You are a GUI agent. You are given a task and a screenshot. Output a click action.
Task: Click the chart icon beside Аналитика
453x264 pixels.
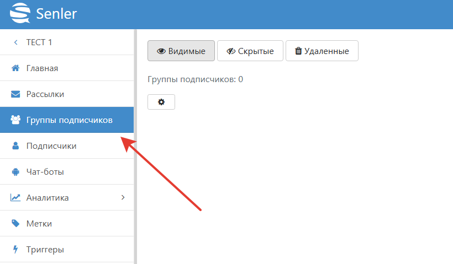point(15,198)
